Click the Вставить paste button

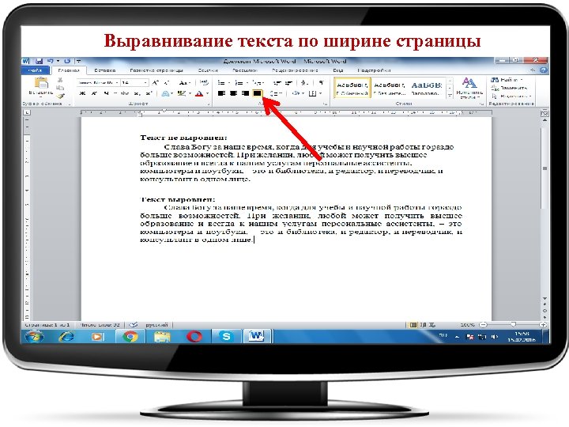[x=41, y=87]
